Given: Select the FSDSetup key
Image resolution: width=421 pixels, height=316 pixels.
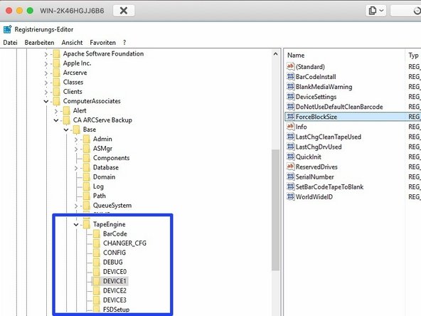Looking at the screenshot, I should point(116,310).
